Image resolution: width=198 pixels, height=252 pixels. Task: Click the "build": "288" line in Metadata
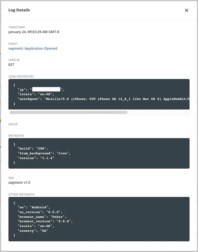pyautogui.click(x=33, y=148)
